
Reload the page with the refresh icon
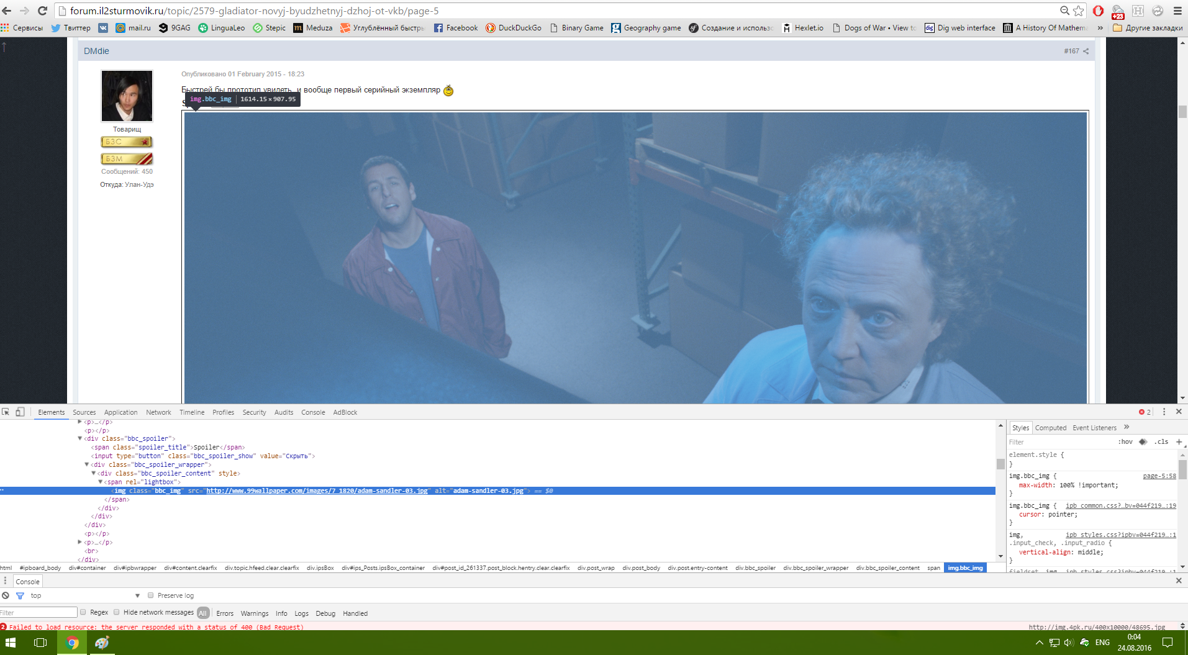(42, 11)
